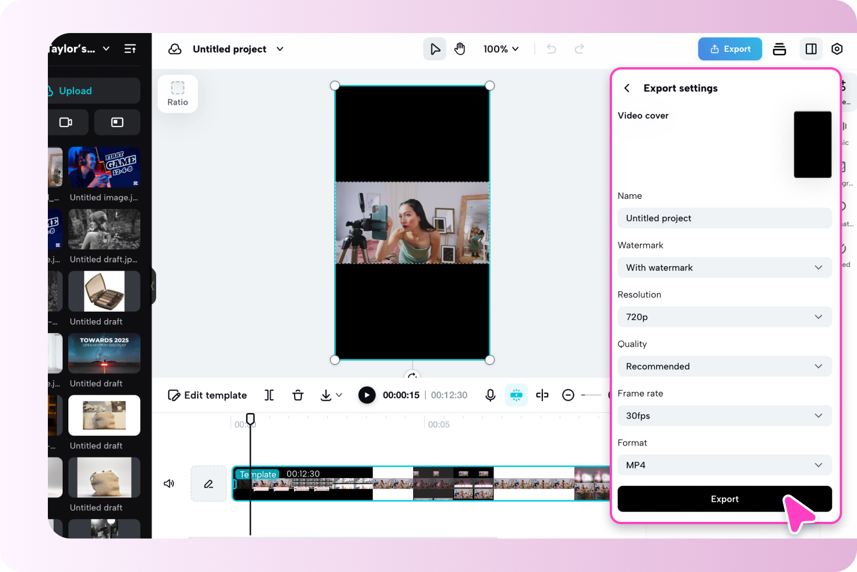Expand the Resolution 720p dropdown
This screenshot has height=572, width=857.
pos(724,317)
